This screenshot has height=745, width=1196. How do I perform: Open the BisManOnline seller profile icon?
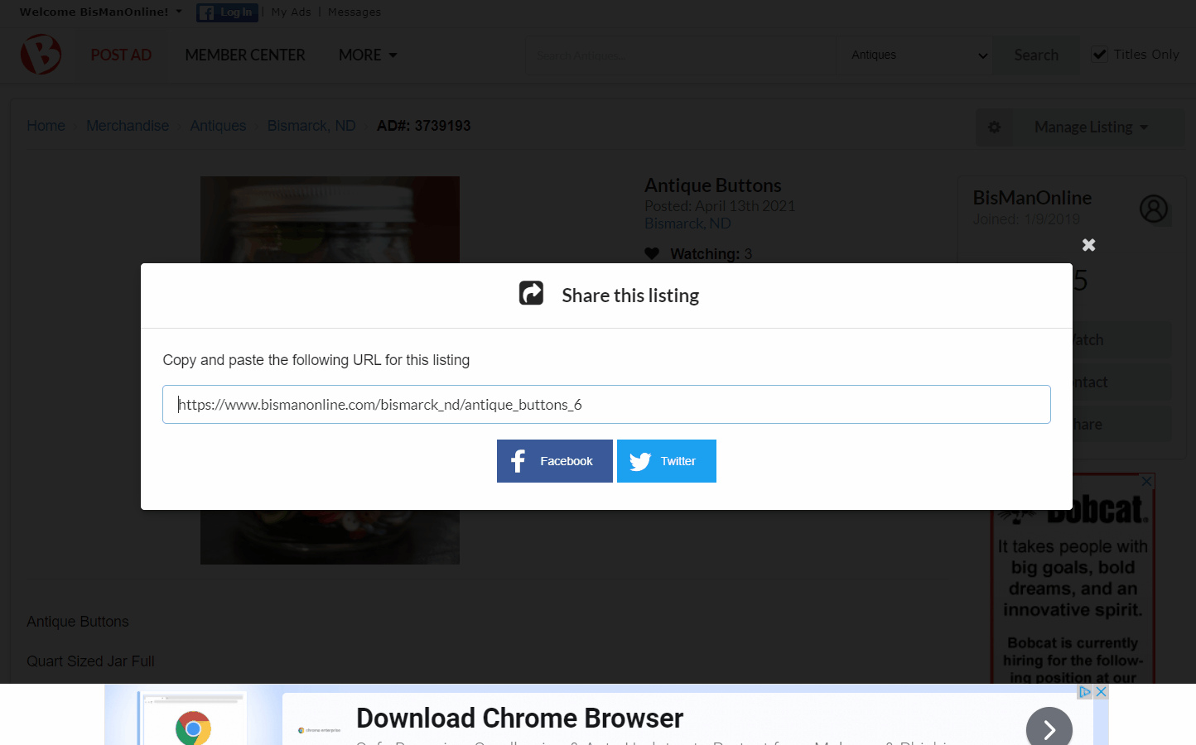1155,209
